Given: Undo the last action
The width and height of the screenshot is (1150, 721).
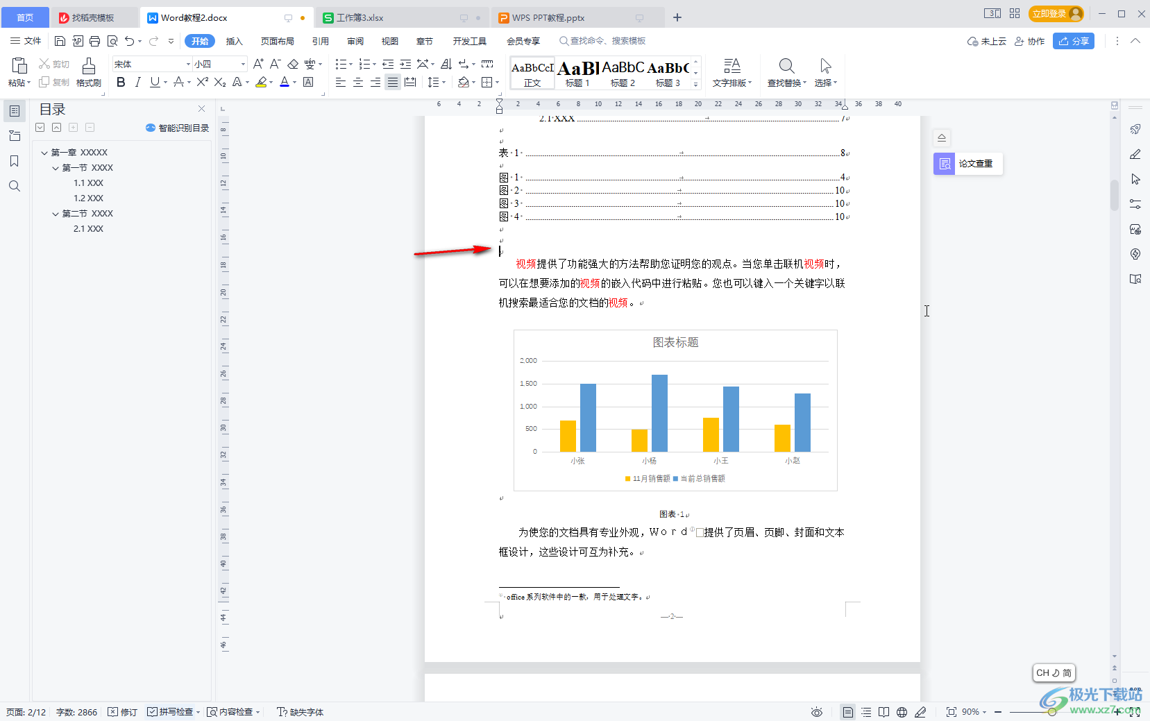Looking at the screenshot, I should 130,41.
